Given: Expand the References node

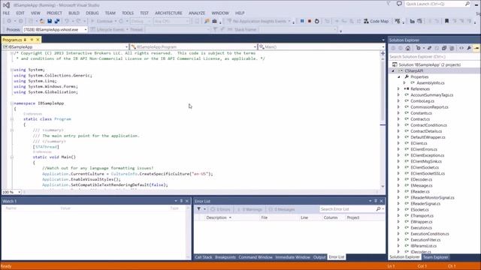Looking at the screenshot, I should [x=399, y=88].
